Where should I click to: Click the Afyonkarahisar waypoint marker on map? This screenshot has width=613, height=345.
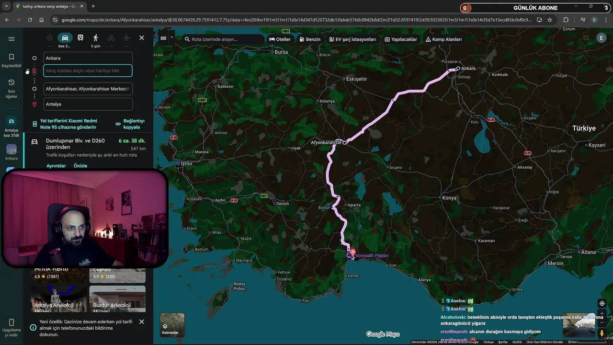344,142
